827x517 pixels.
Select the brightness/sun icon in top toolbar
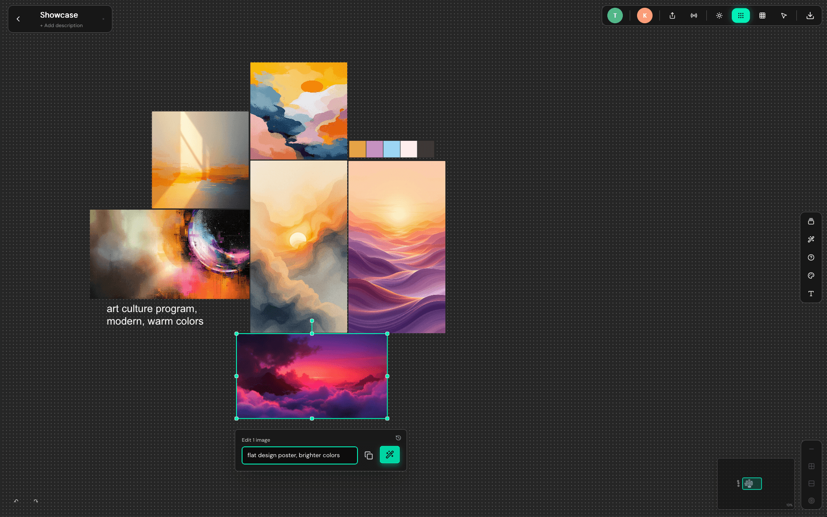click(719, 15)
